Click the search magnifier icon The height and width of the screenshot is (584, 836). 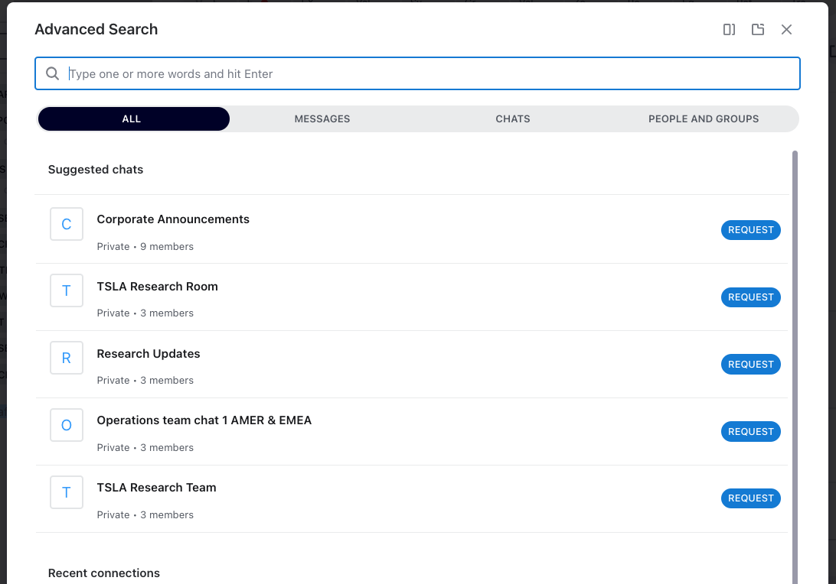coord(52,73)
